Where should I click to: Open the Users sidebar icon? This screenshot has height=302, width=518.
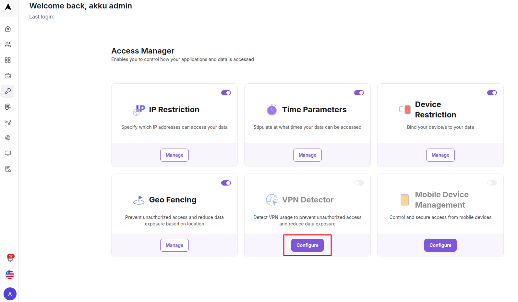[8, 44]
